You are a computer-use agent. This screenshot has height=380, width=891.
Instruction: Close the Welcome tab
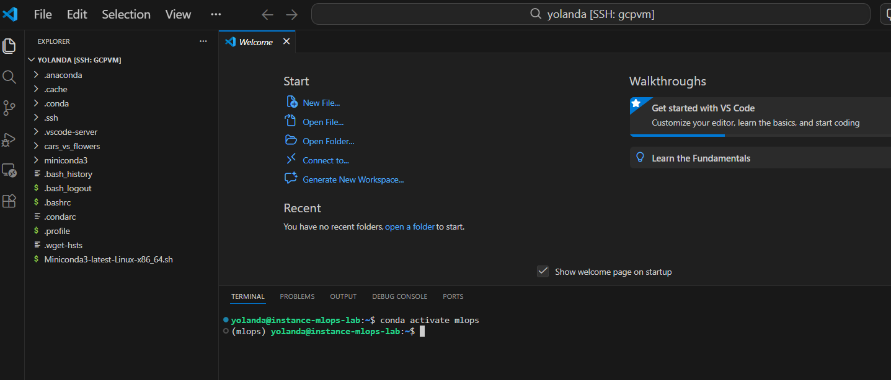(x=286, y=41)
